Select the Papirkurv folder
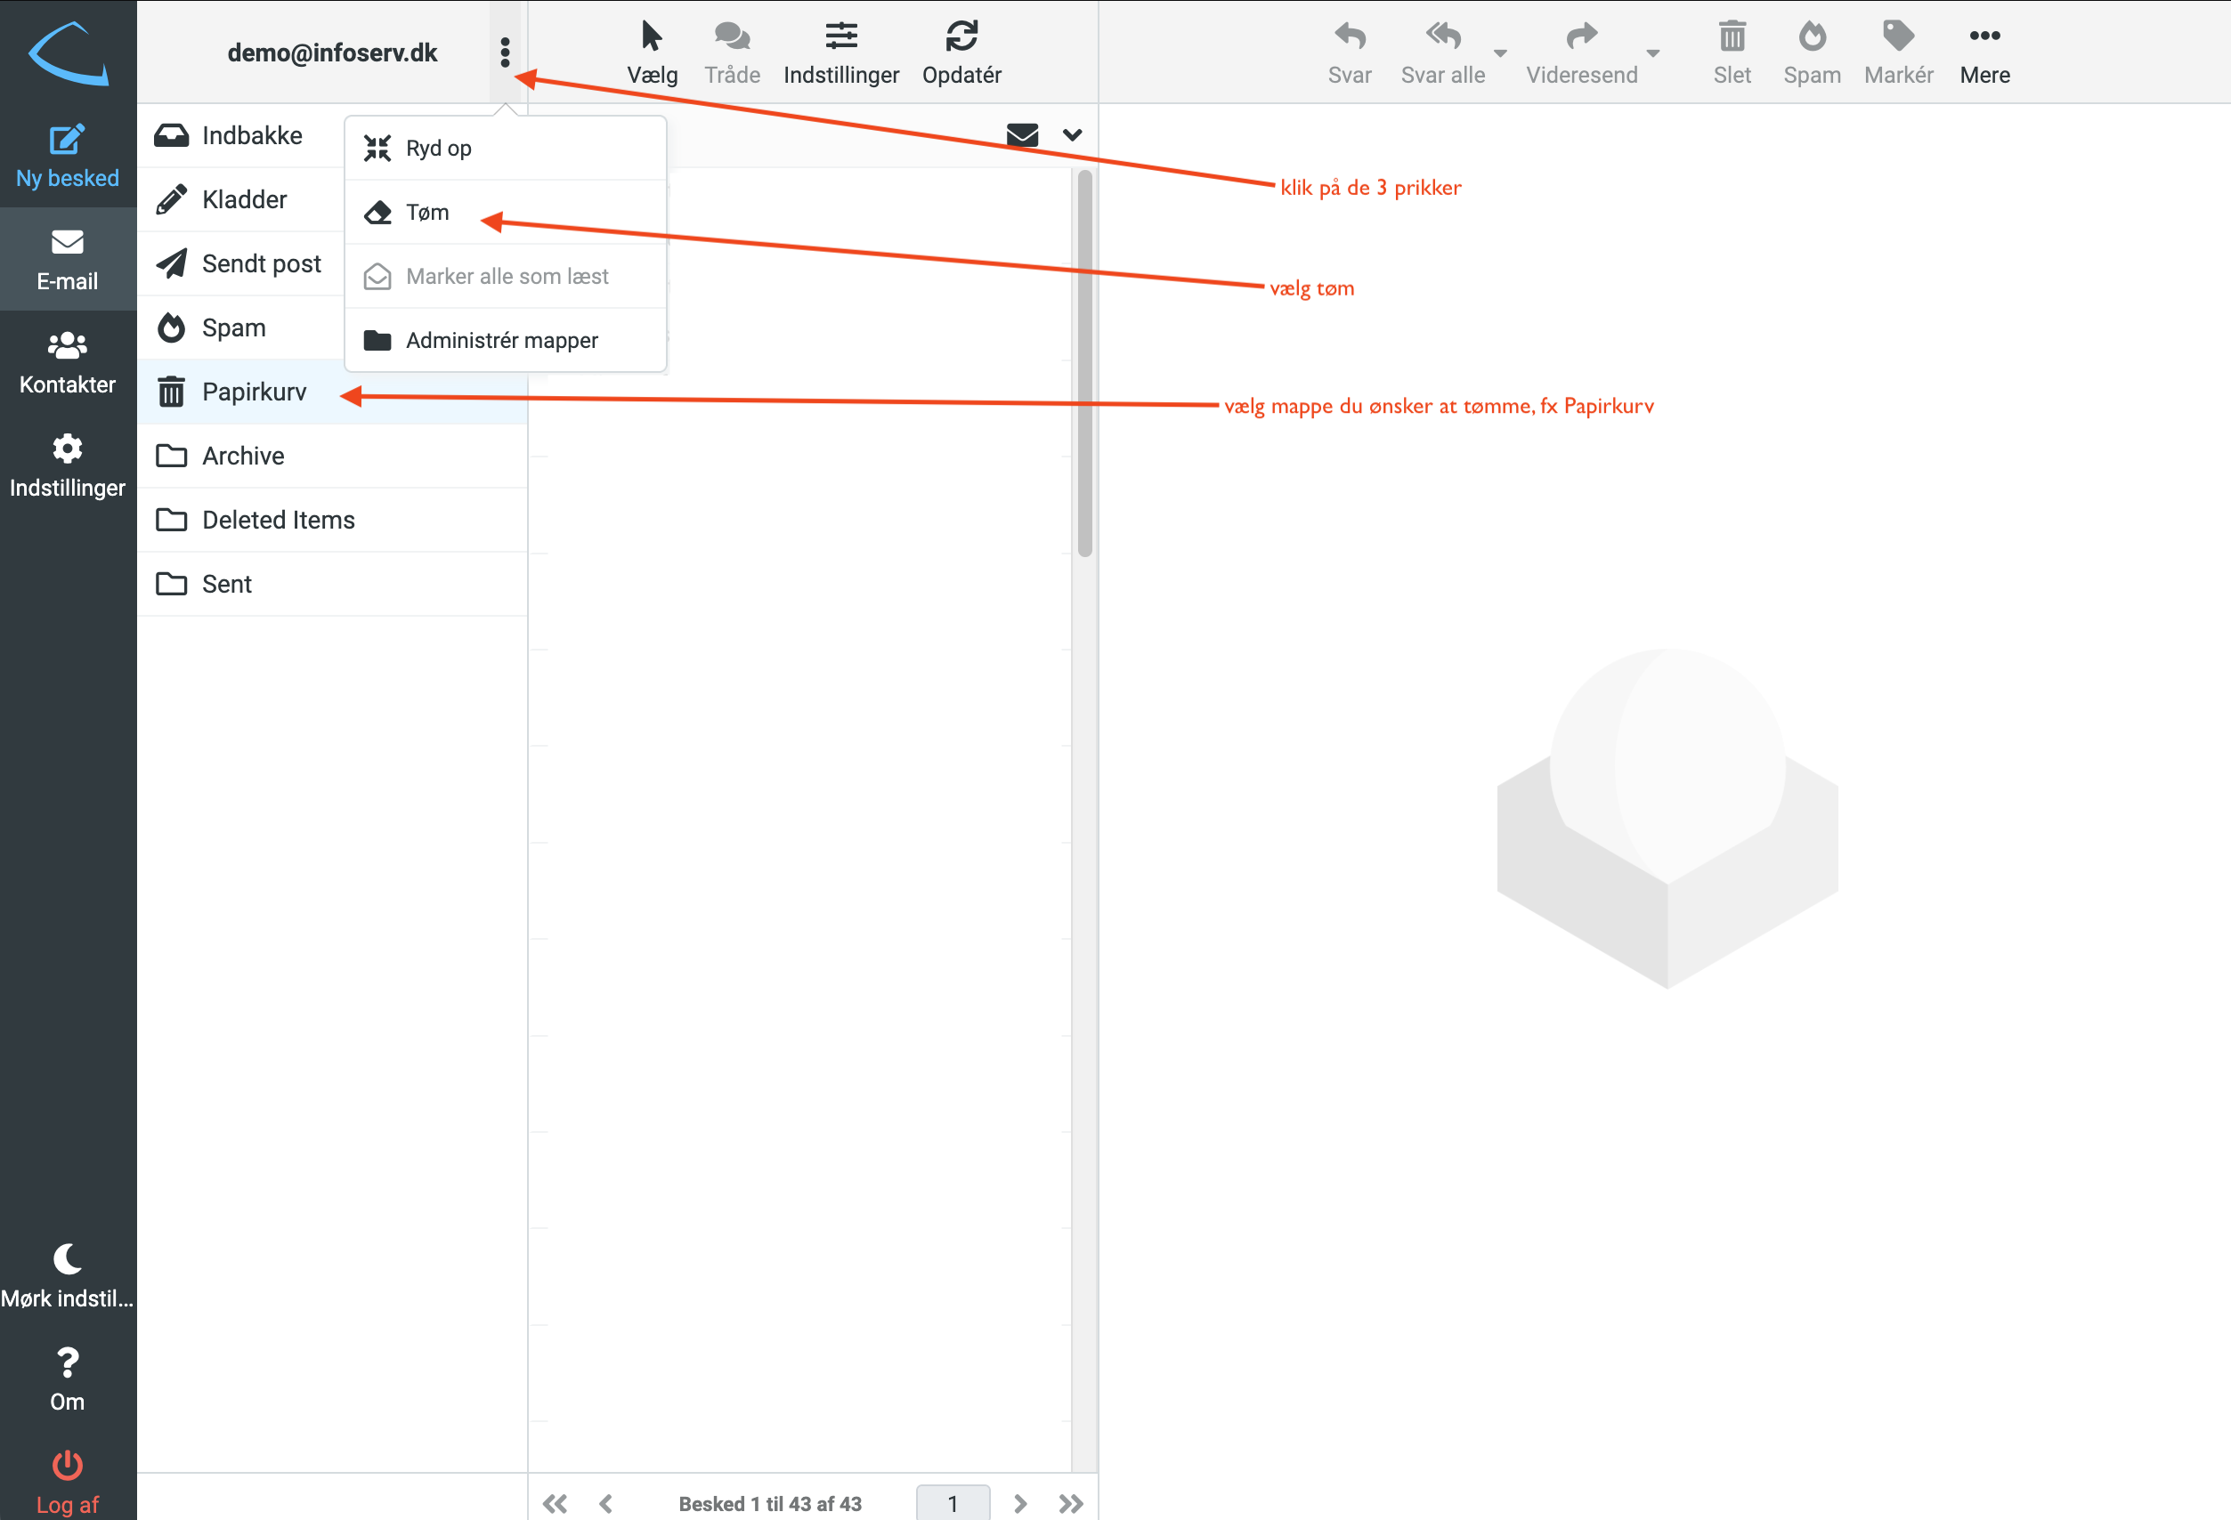 pos(255,392)
